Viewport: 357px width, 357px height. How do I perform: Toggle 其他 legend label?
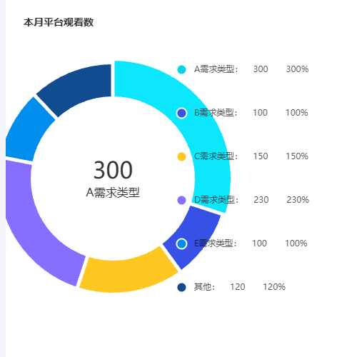[x=204, y=287]
